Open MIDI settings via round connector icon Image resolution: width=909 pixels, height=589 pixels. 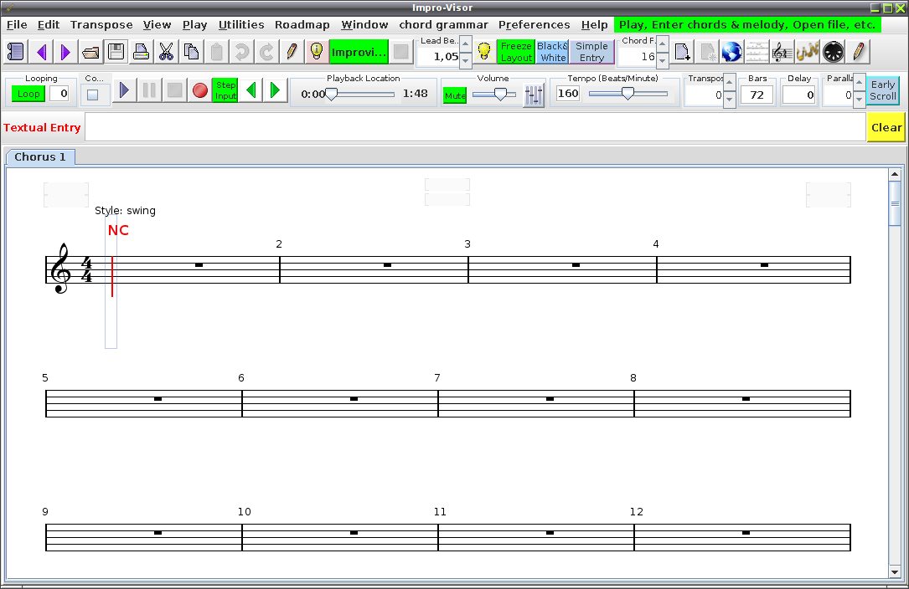(833, 52)
